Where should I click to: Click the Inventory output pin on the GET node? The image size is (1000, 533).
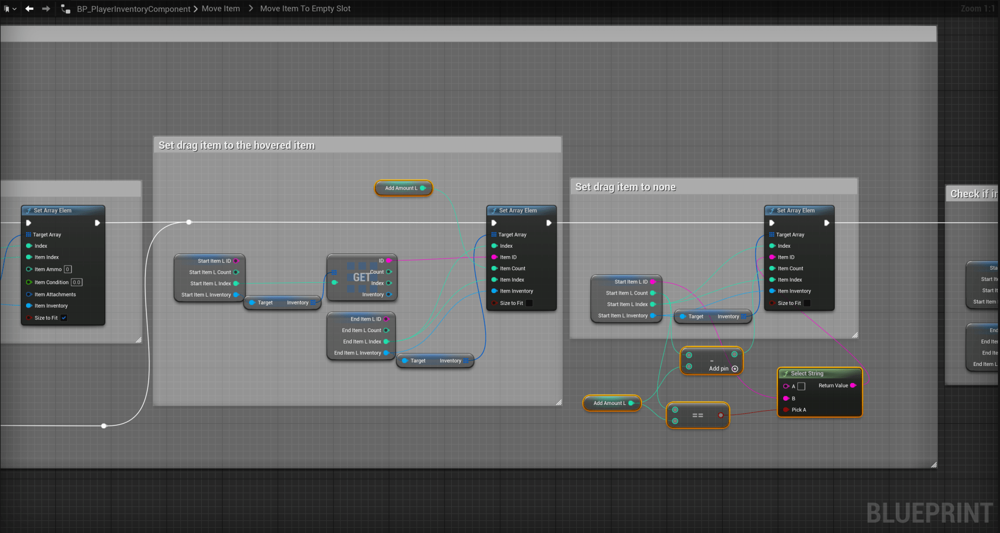(x=389, y=295)
